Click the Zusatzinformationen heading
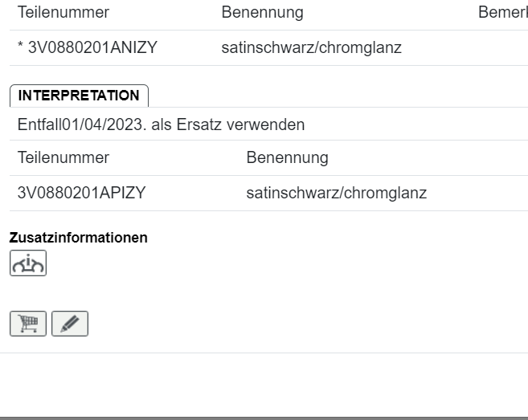Image resolution: width=528 pixels, height=420 pixels. [78, 239]
